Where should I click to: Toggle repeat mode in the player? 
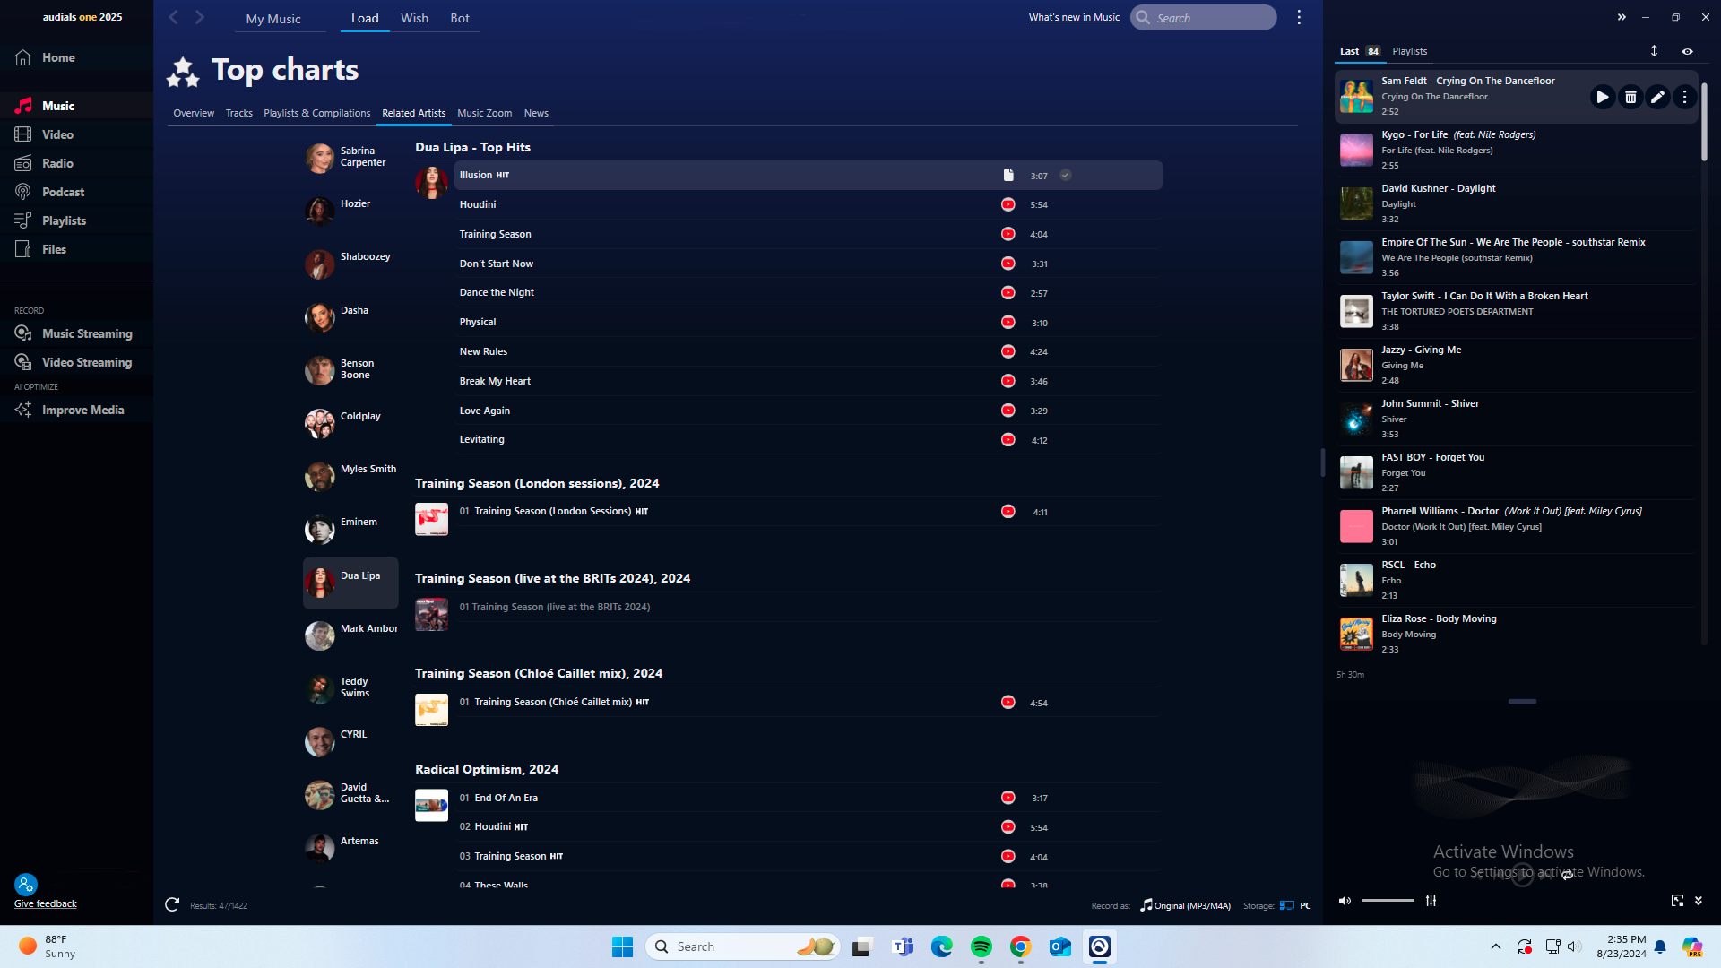(x=1567, y=876)
